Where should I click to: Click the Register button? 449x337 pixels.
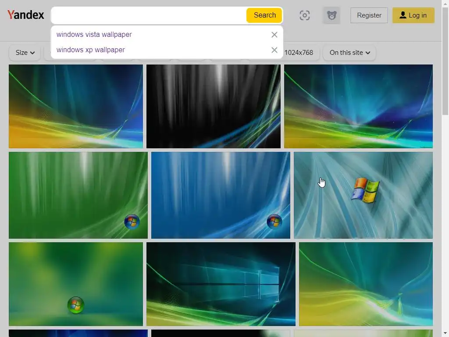click(x=369, y=15)
